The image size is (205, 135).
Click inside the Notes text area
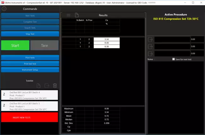tap(175, 95)
